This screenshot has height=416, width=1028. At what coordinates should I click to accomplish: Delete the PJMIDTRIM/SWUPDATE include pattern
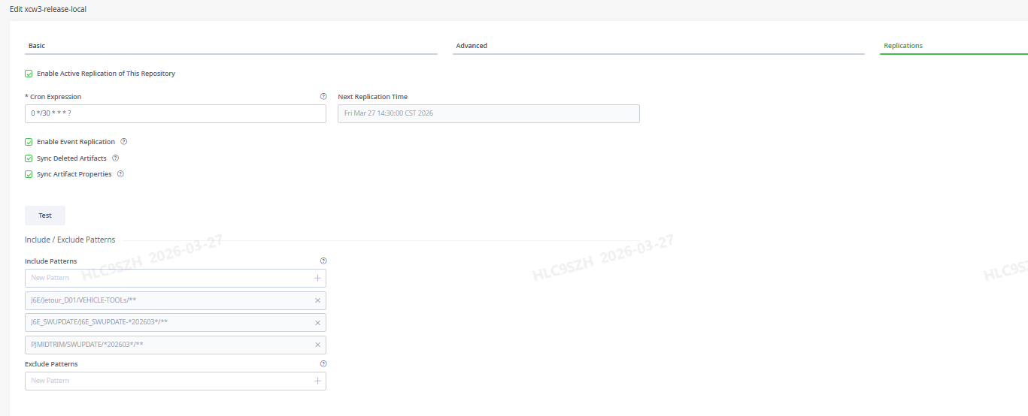point(317,345)
